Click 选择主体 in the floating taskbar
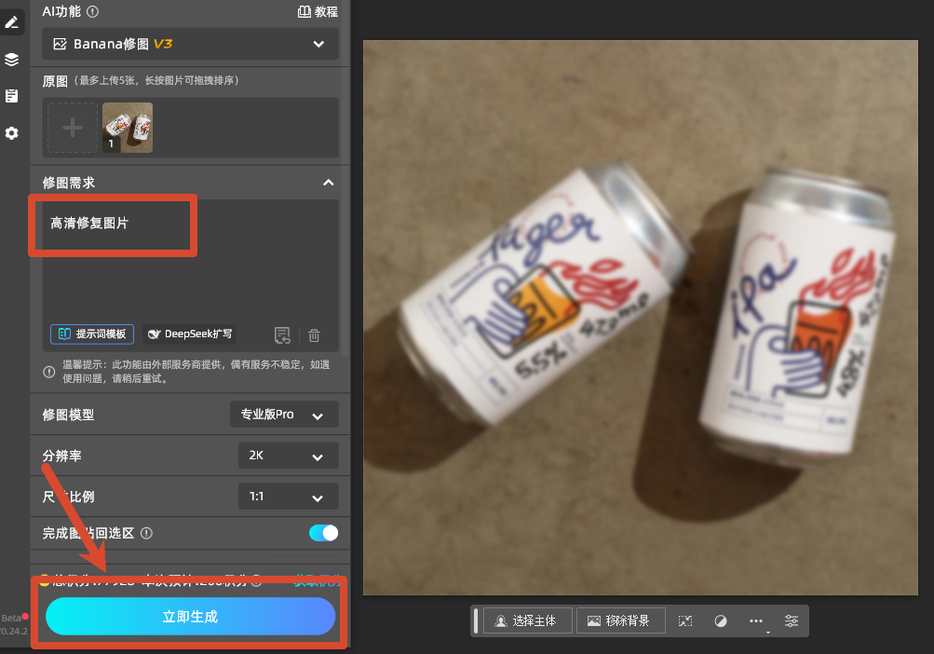 coord(527,620)
